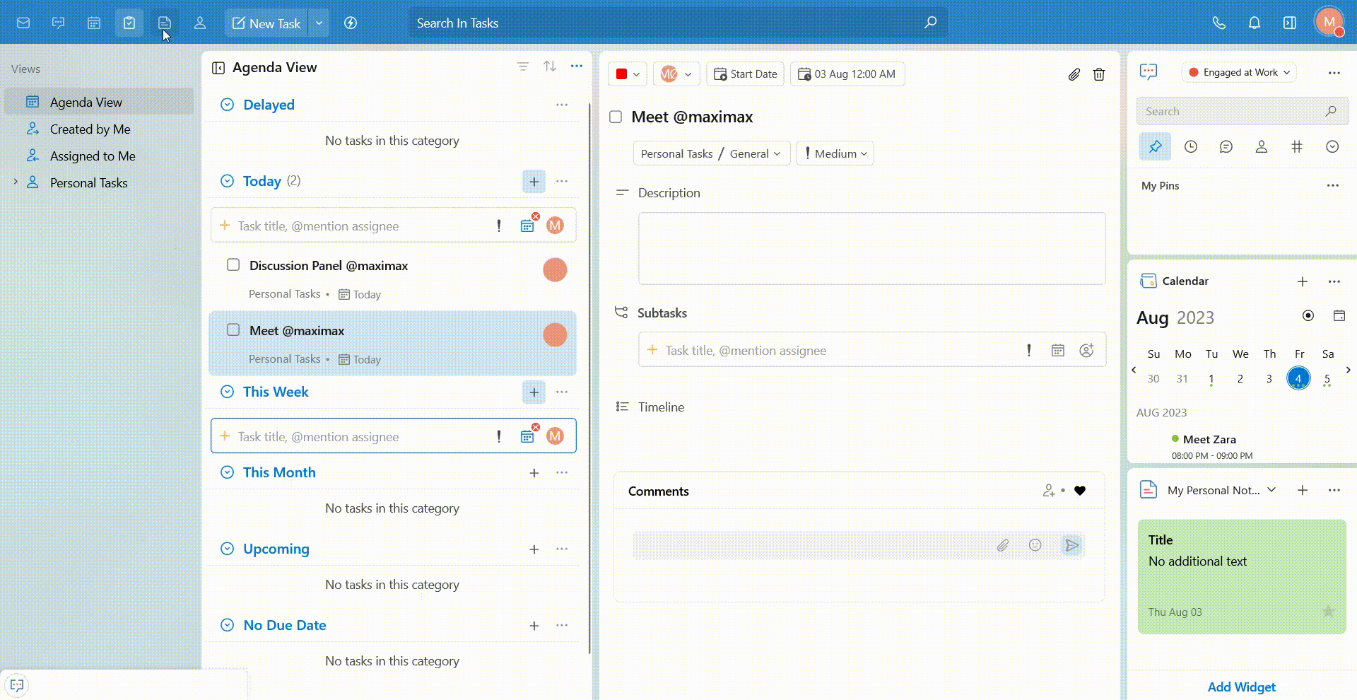Viewport: 1357px width, 700px height.
Task: Tick checkbox beside the Meet @maximax title
Action: coord(616,117)
